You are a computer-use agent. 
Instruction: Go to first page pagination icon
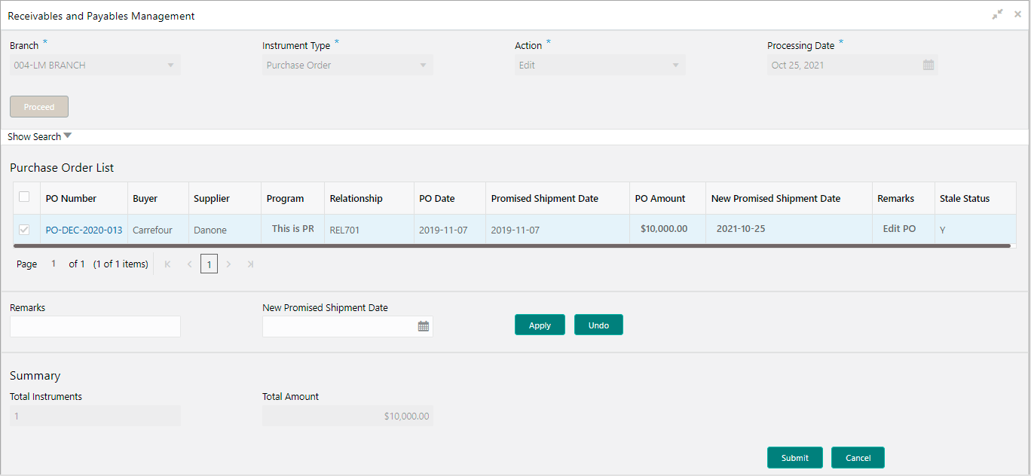[x=167, y=264]
